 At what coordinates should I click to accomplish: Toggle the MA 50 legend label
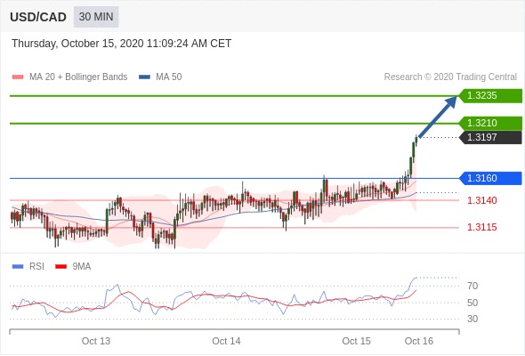pos(169,77)
